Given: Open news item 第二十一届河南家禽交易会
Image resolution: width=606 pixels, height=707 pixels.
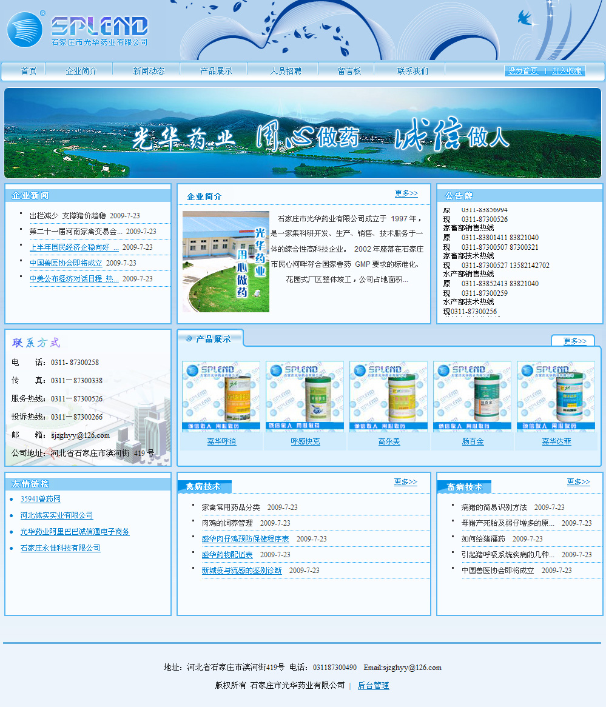Looking at the screenshot, I should (76, 231).
